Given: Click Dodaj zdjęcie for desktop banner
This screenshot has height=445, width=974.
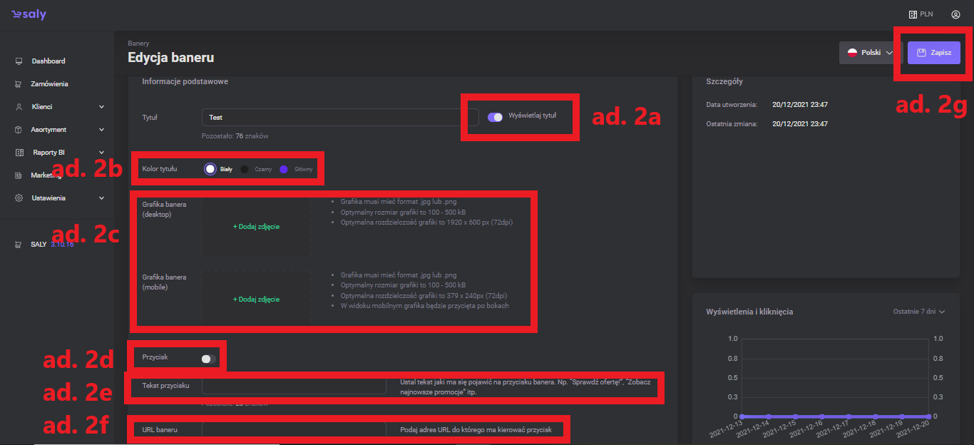Looking at the screenshot, I should [x=256, y=227].
